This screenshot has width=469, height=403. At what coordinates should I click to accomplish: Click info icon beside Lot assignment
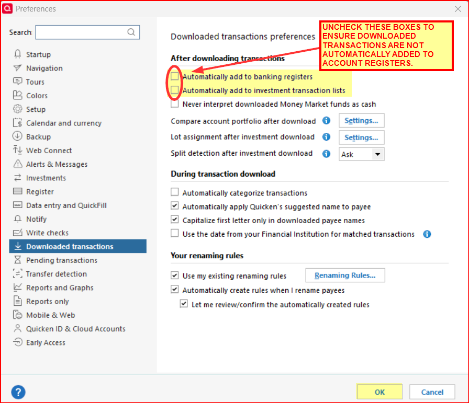(x=326, y=137)
